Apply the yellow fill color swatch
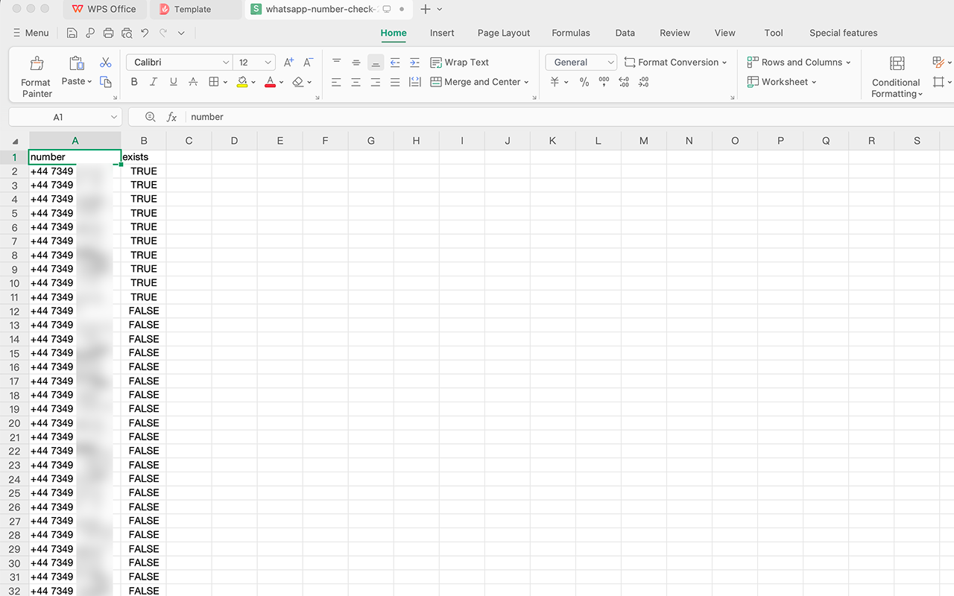Screen dimensions: 954x596 [242, 82]
